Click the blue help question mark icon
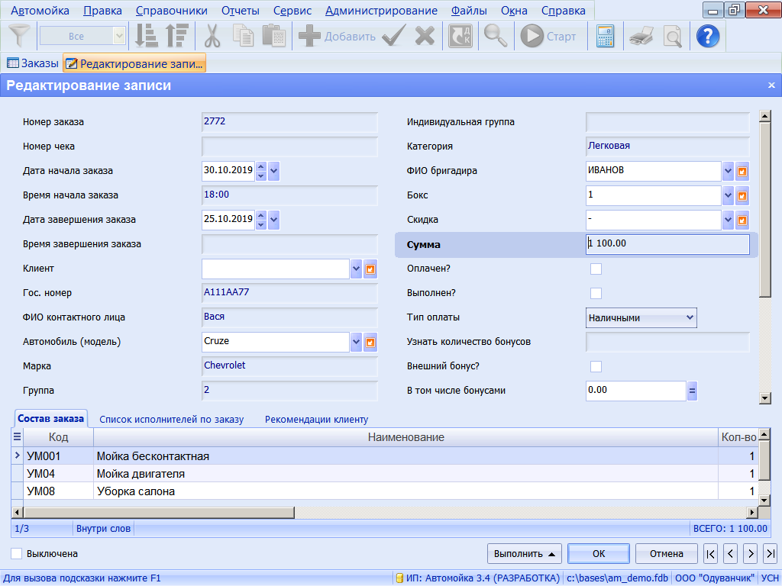The image size is (782, 586). [x=708, y=36]
